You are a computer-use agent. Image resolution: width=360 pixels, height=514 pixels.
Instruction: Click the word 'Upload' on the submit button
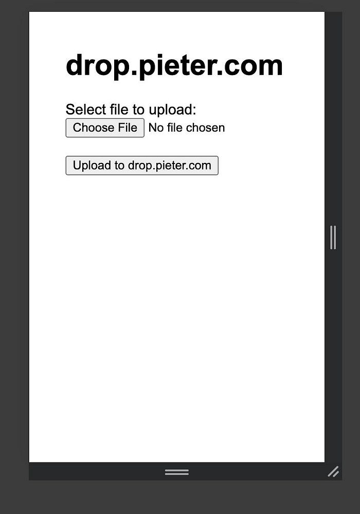tap(92, 166)
